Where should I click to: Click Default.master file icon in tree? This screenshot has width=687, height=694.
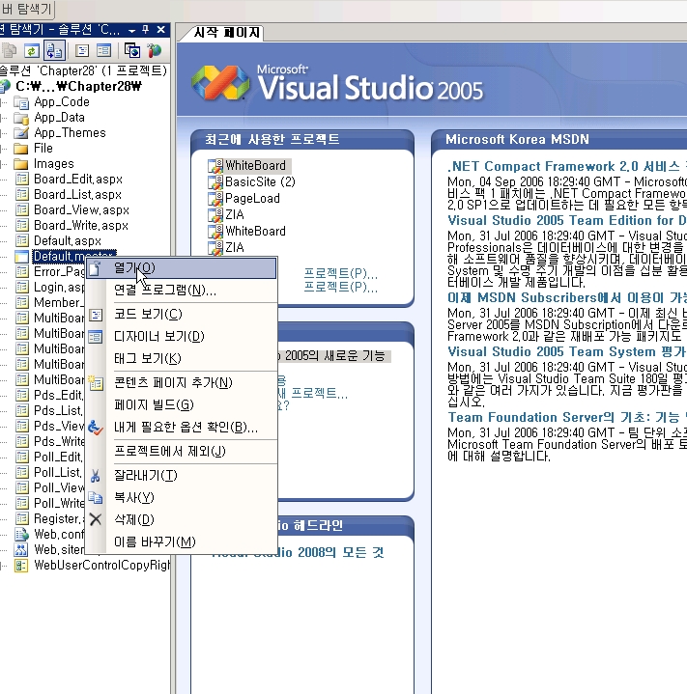(21, 257)
